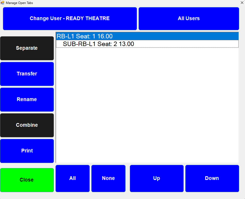Screen dimensions: 245x199
Task: Select the SUB-RB-L1 Seat: 2 13.00 row
Action: 147,44
